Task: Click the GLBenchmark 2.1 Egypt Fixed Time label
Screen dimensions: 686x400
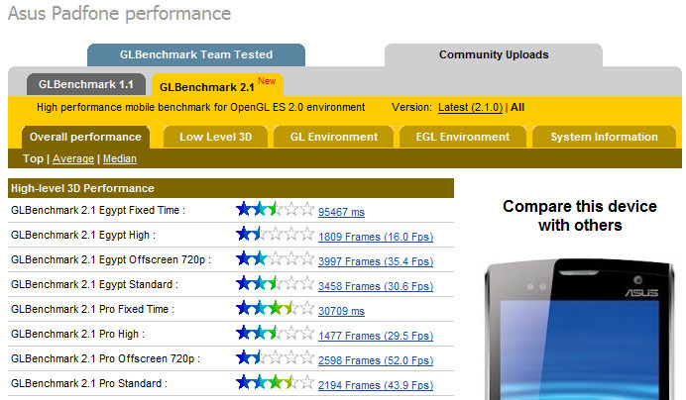Action: pyautogui.click(x=98, y=210)
